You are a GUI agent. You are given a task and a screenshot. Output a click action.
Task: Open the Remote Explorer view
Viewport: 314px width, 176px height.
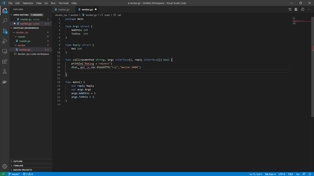[x=4, y=51]
